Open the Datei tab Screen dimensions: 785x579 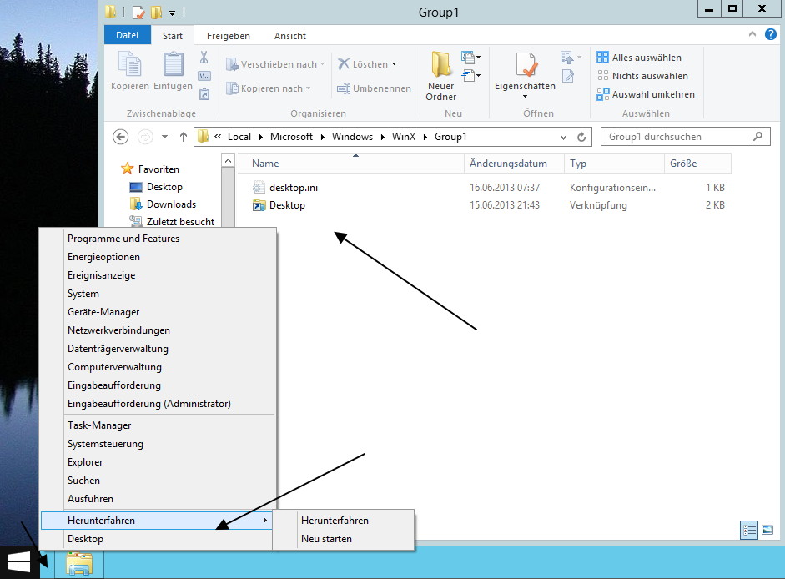point(127,35)
